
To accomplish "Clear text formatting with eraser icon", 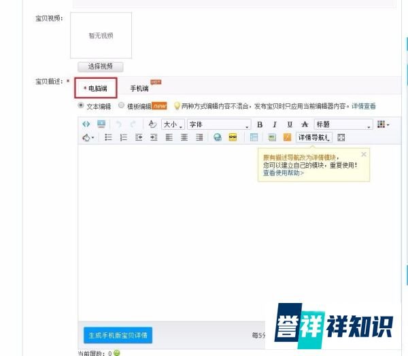I will coord(152,124).
